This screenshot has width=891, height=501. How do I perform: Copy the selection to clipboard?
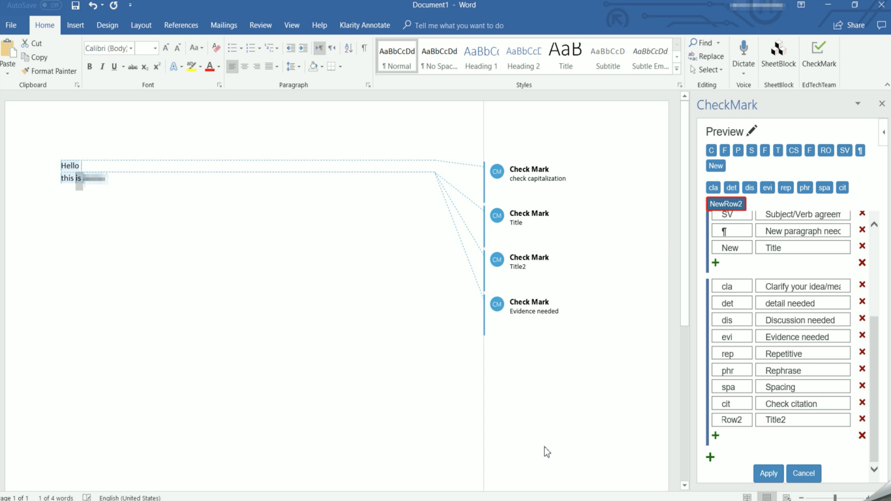pyautogui.click(x=34, y=57)
